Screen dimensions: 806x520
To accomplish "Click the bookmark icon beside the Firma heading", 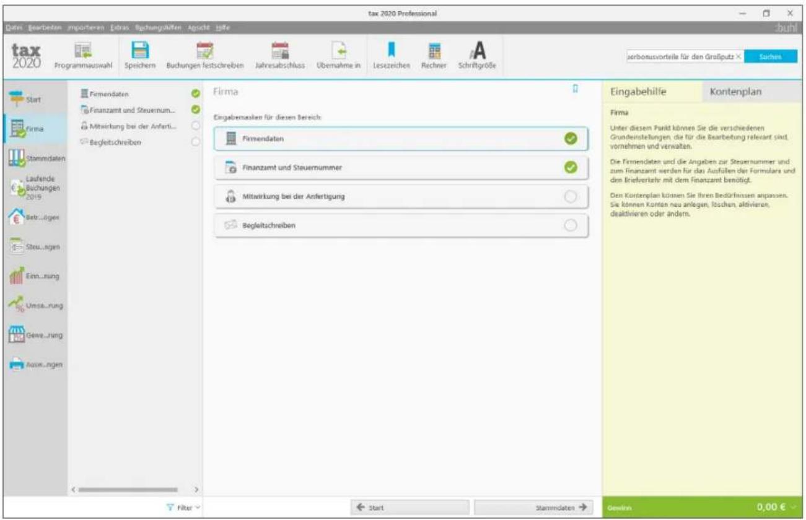I will tap(576, 90).
